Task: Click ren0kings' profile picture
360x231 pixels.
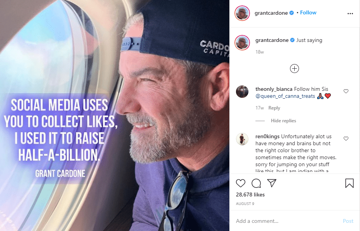Action: coord(242,139)
